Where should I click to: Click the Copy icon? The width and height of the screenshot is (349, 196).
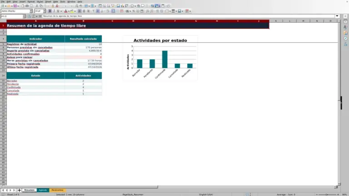[x=41, y=6]
